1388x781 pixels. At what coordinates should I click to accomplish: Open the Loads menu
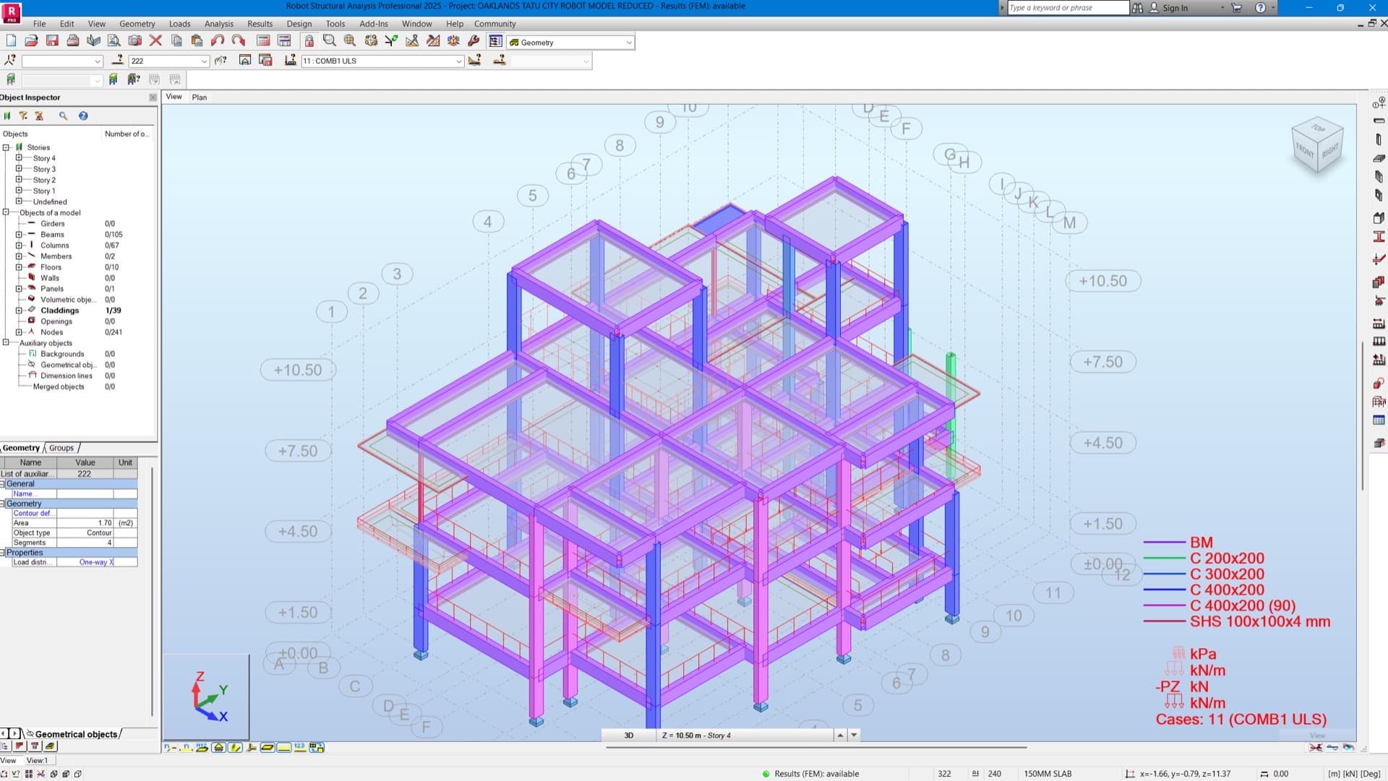click(x=179, y=24)
